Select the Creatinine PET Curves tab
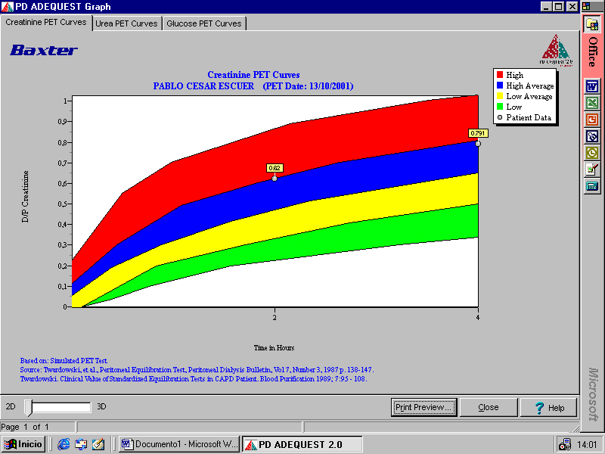This screenshot has width=605, height=454. pyautogui.click(x=46, y=23)
